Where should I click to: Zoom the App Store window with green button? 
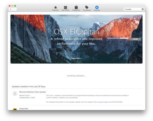(x=15, y=6)
